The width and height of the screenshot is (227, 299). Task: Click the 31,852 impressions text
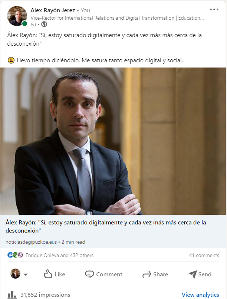[x=45, y=295]
